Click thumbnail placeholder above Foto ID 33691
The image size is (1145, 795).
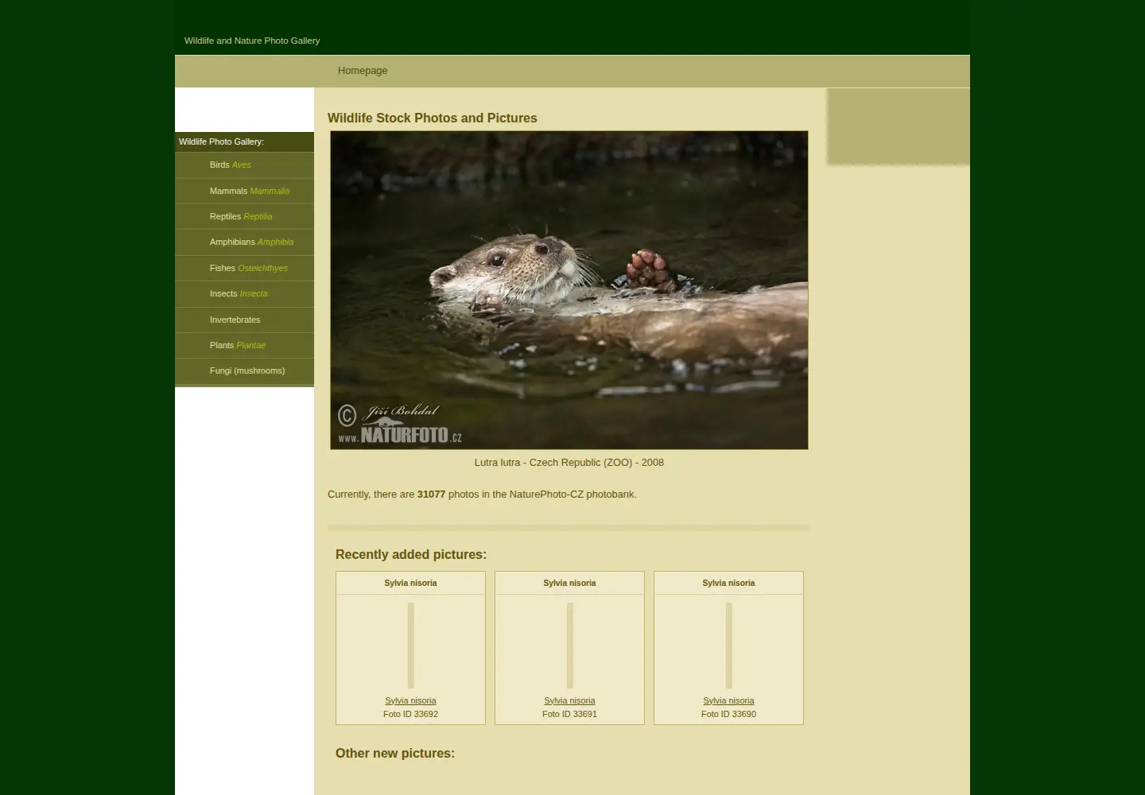point(570,646)
